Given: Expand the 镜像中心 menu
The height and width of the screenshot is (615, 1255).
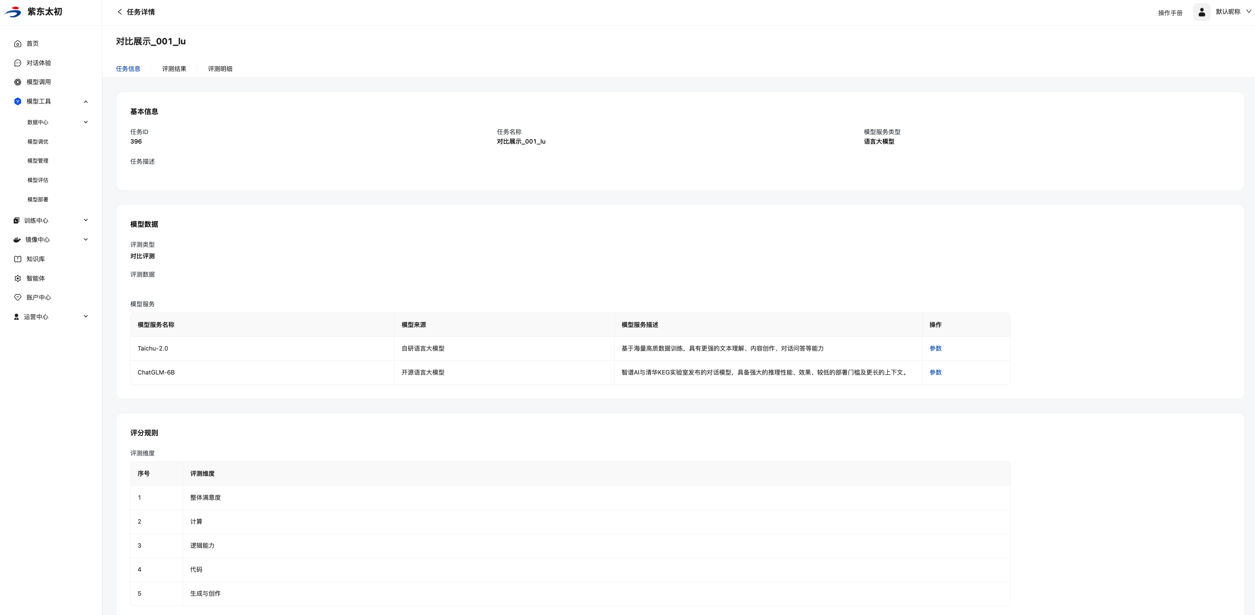Looking at the screenshot, I should (86, 239).
